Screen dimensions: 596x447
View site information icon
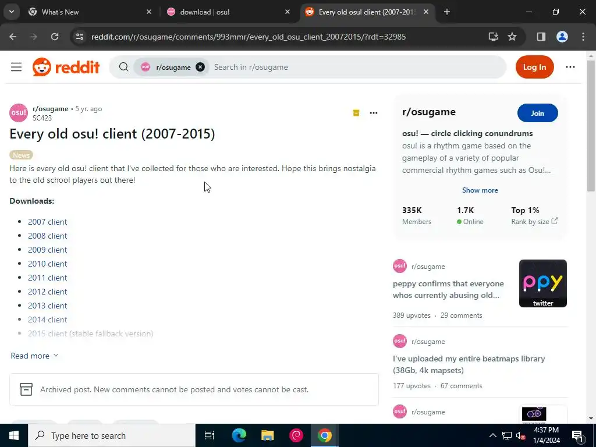coord(79,37)
